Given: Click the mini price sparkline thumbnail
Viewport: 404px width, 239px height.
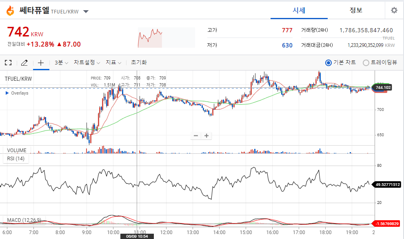Looking at the screenshot, I should (x=166, y=38).
